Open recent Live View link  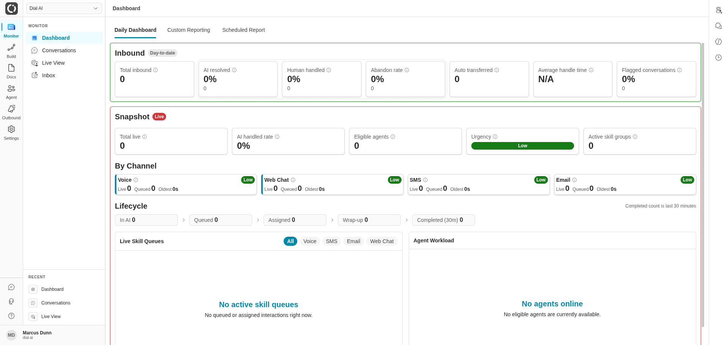(64, 317)
